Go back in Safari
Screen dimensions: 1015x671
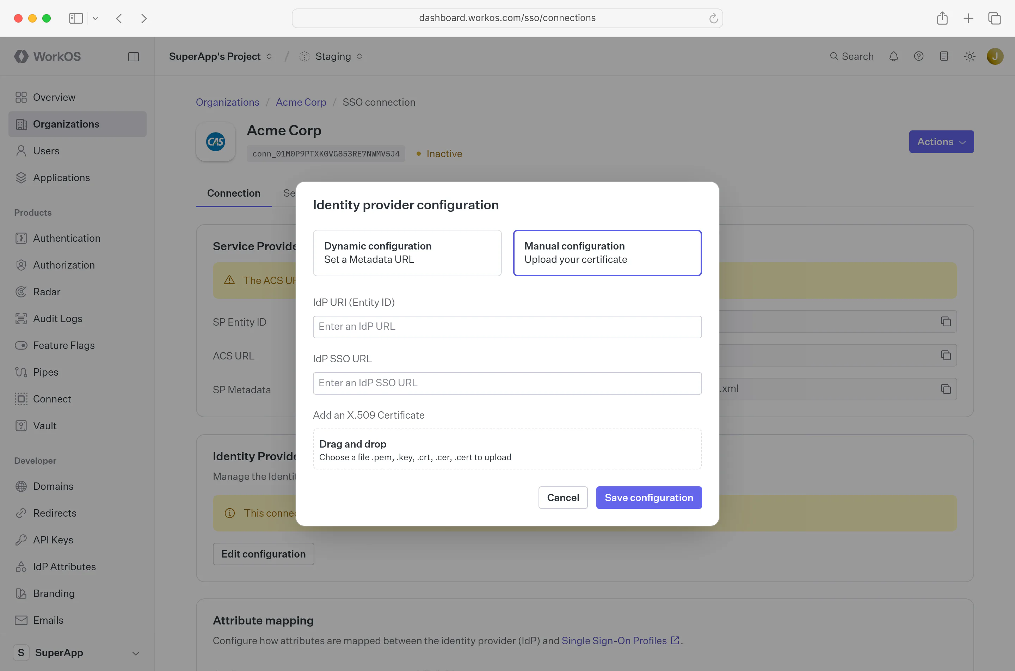[x=119, y=18]
